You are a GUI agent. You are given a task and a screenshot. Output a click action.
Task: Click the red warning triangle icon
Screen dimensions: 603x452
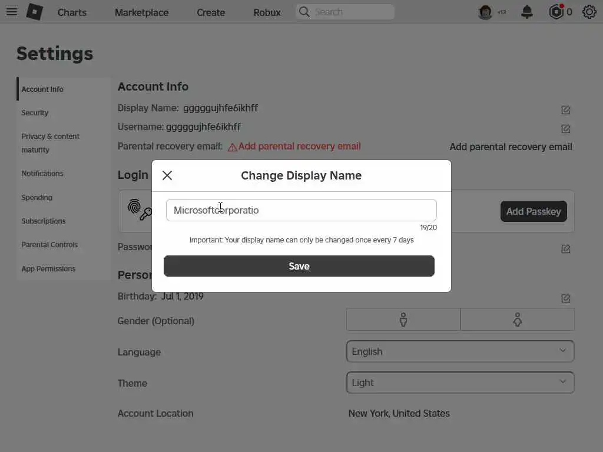point(232,147)
